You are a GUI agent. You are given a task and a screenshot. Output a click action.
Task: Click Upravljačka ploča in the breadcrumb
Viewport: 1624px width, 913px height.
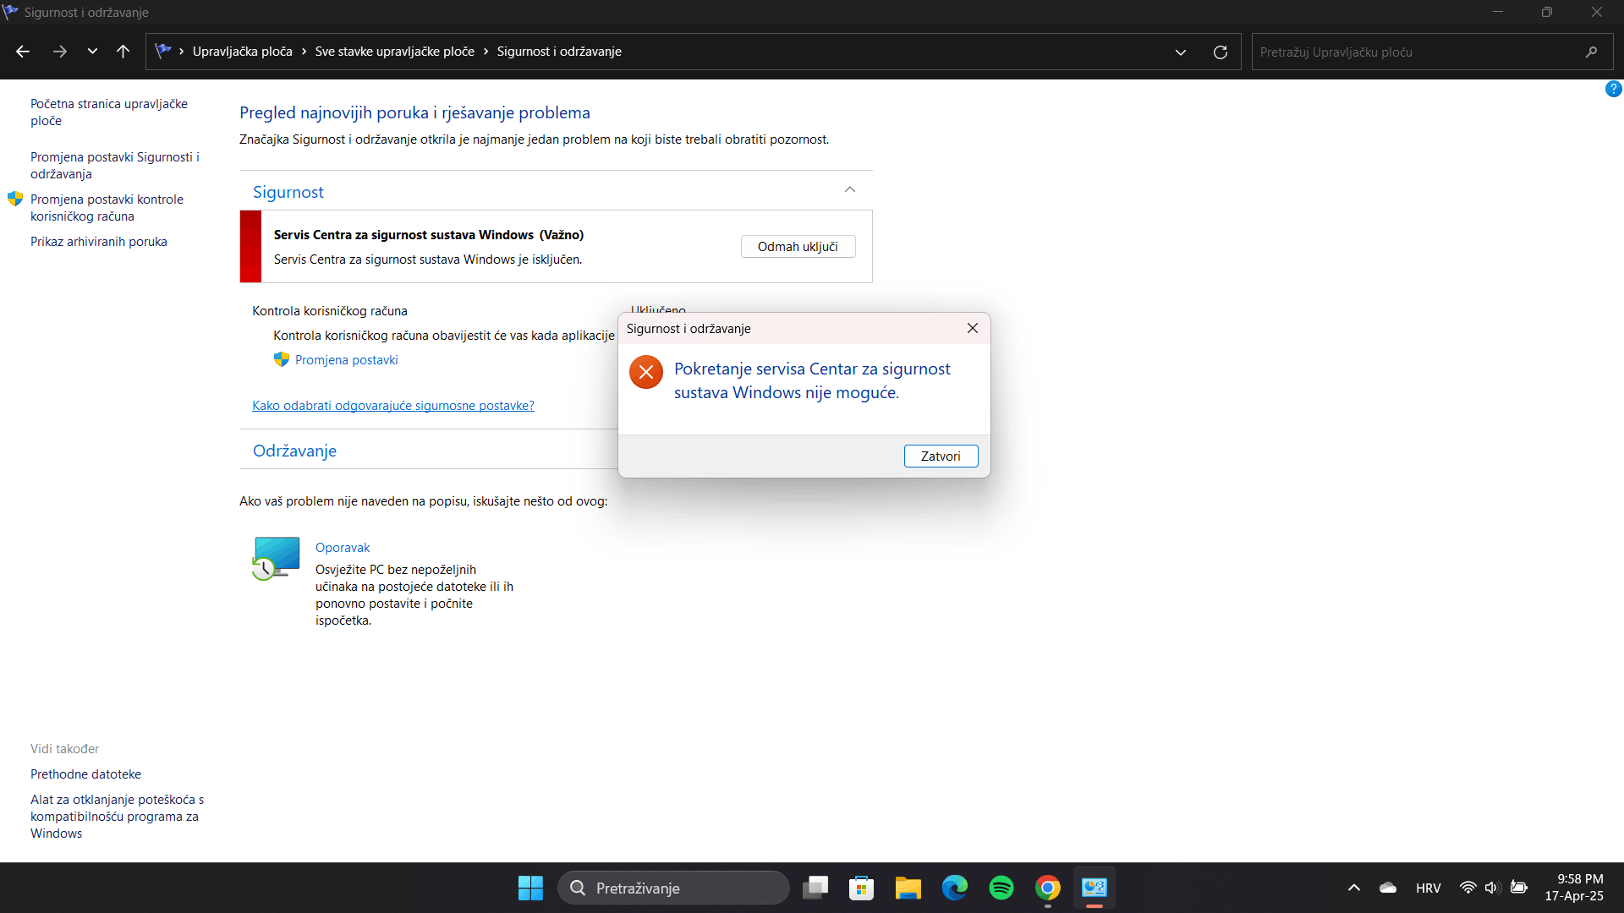[x=242, y=52]
